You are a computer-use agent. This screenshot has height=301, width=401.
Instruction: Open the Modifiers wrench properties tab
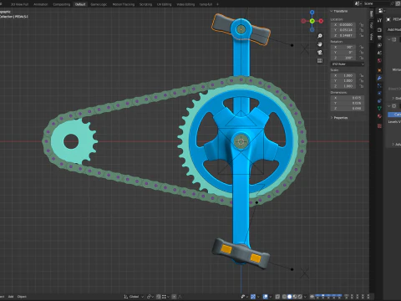(379, 78)
